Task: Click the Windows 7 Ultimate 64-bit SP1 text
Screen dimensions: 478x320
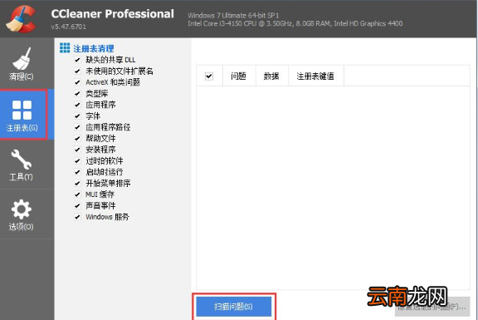Action: click(x=233, y=15)
